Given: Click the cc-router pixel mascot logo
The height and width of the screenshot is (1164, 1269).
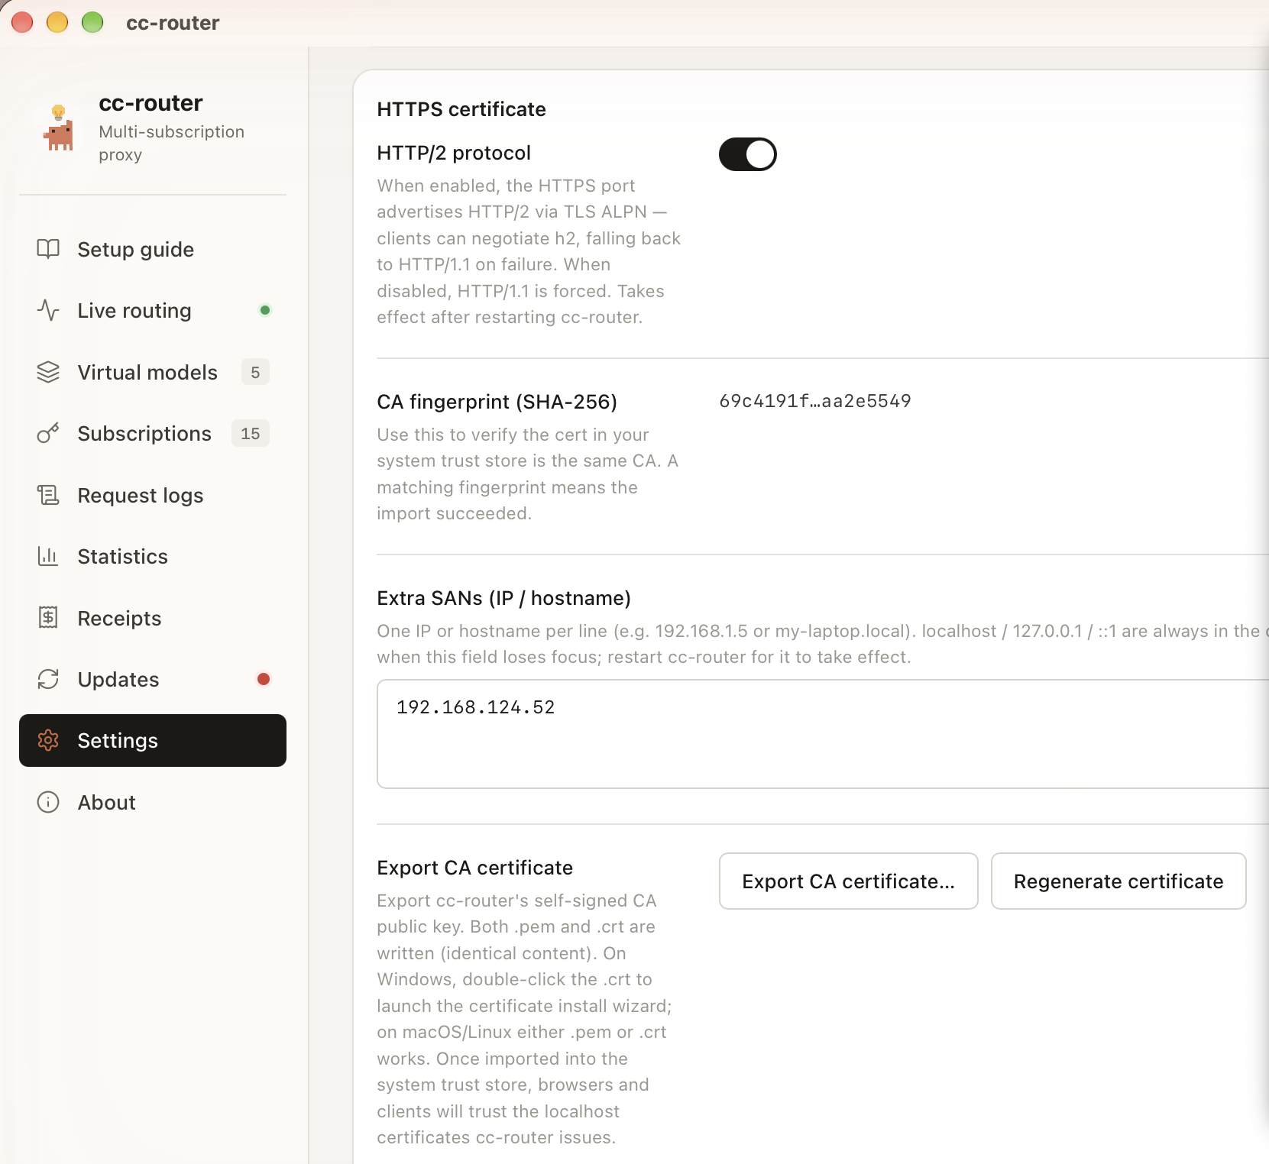Looking at the screenshot, I should click(x=59, y=128).
